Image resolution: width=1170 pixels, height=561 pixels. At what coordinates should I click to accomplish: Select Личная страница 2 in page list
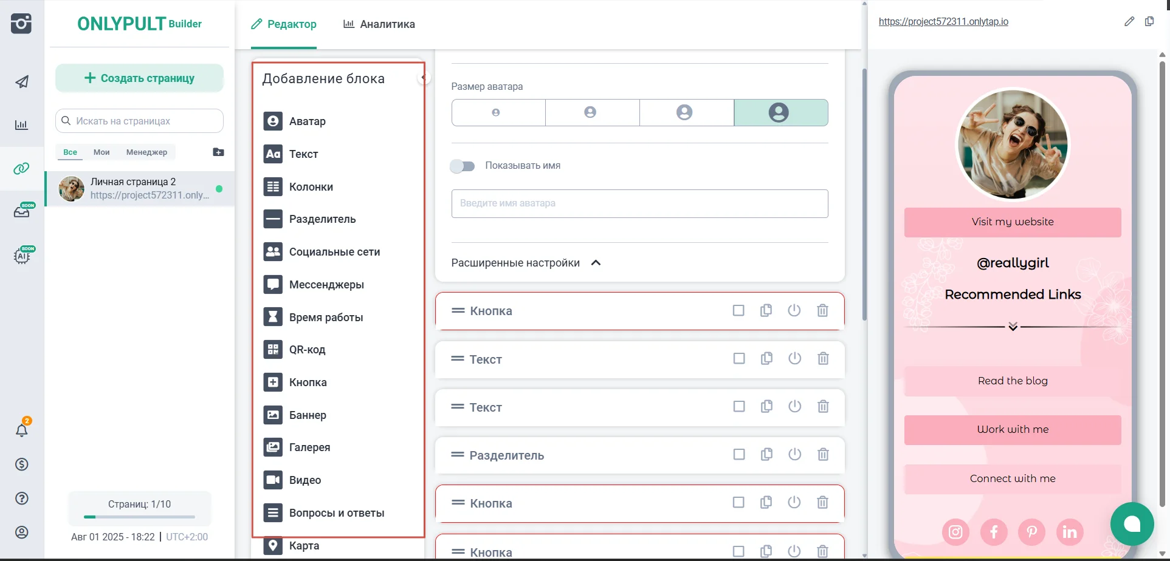140,189
